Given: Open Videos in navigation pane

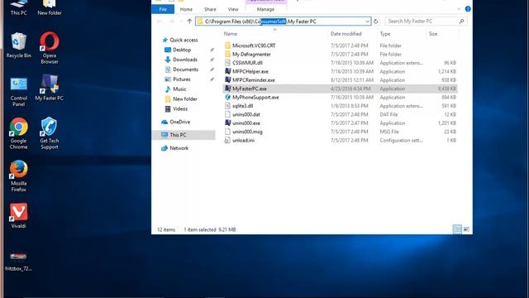Looking at the screenshot, I should [x=176, y=108].
